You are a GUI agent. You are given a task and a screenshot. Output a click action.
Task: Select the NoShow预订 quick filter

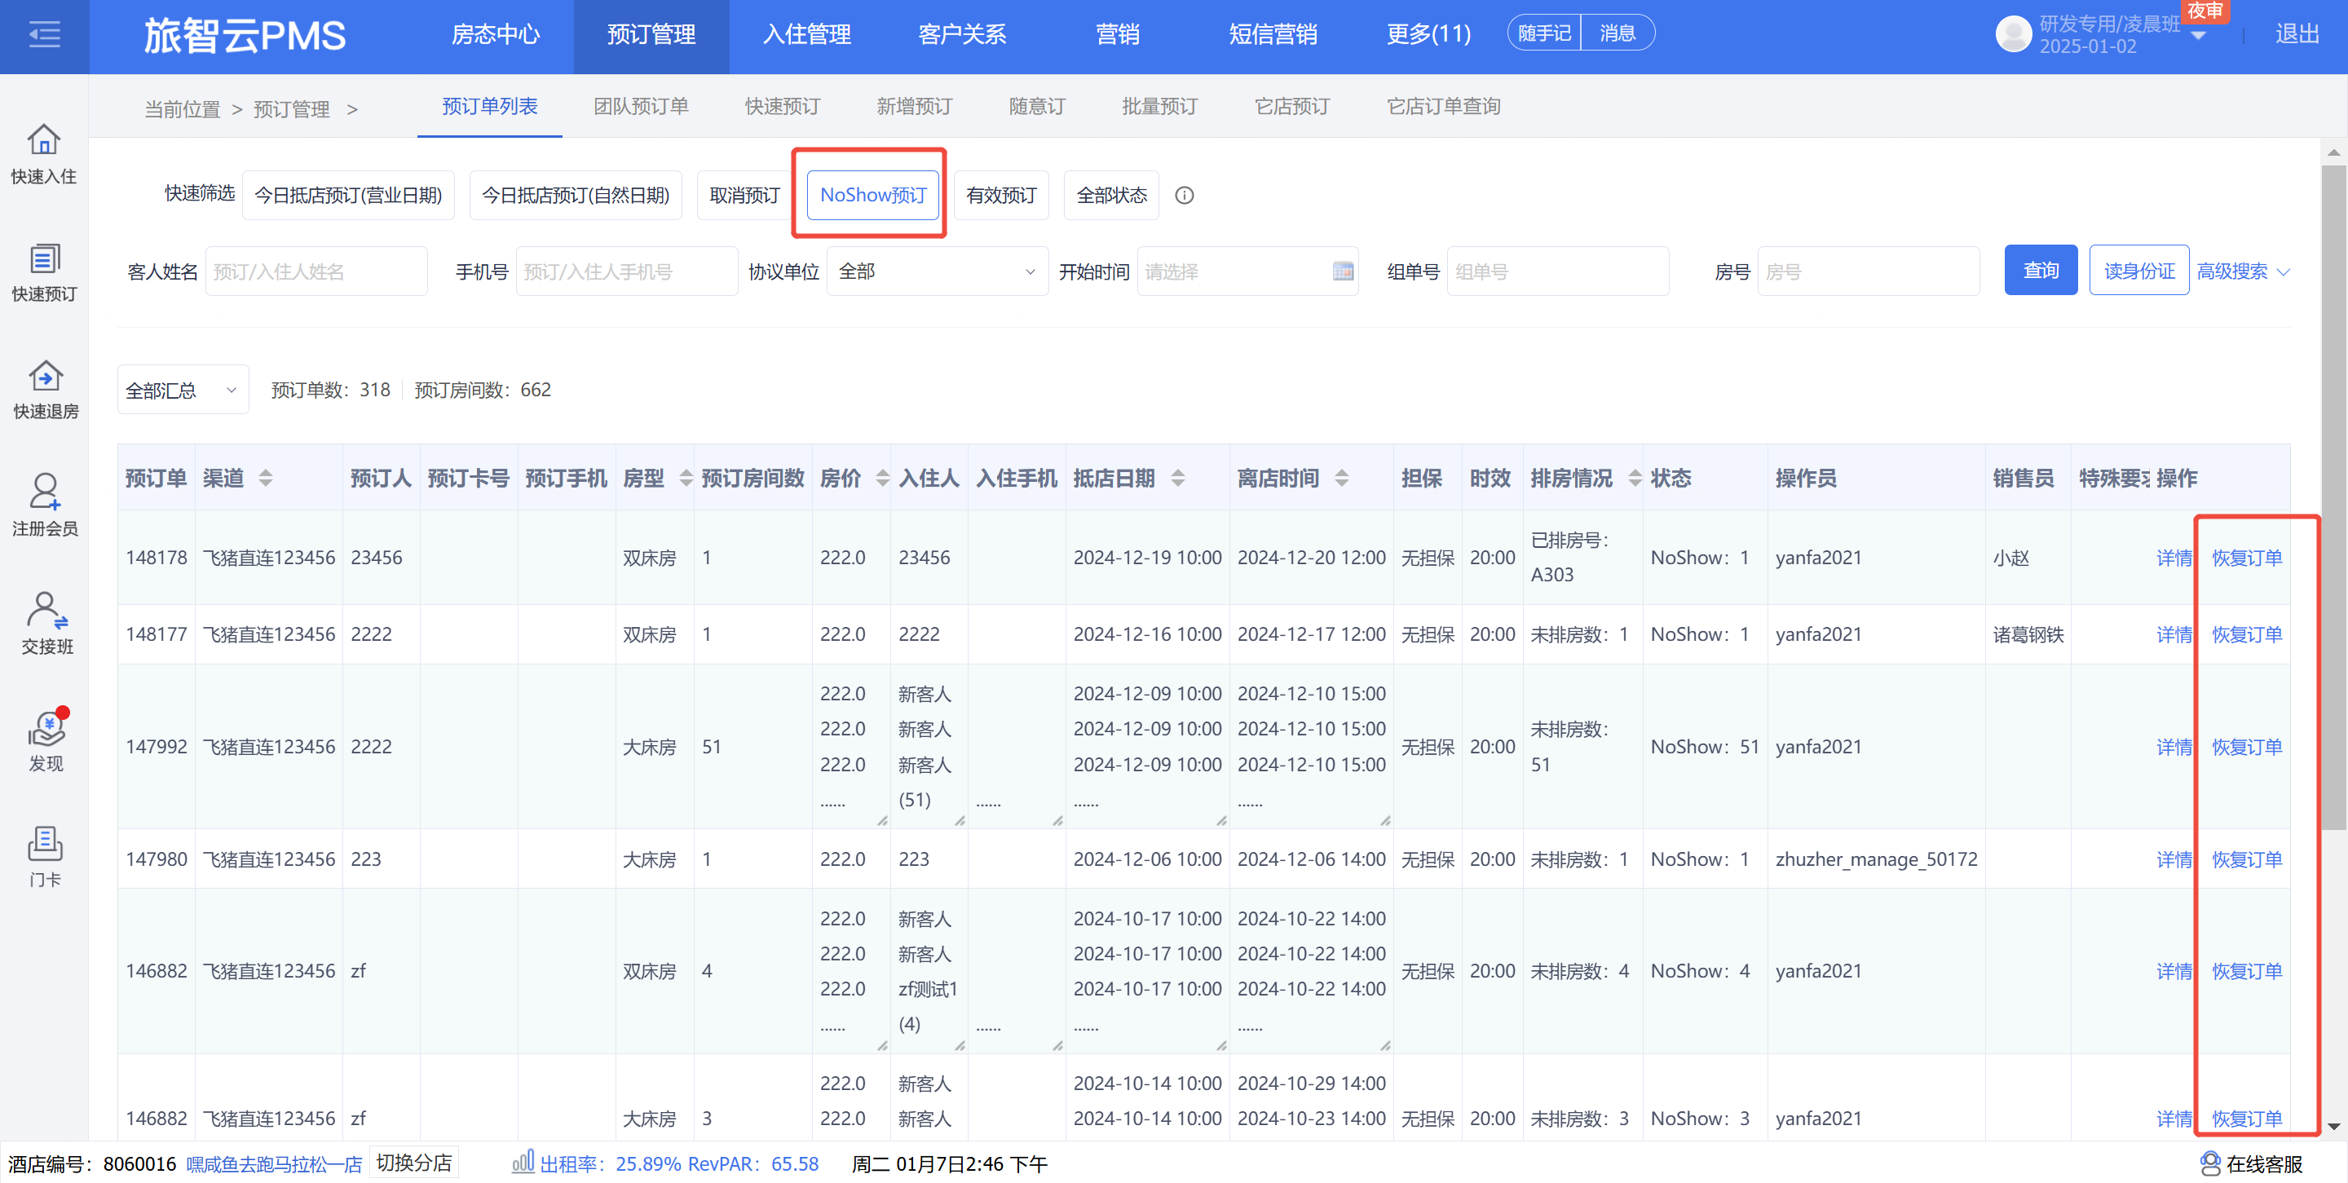872,195
